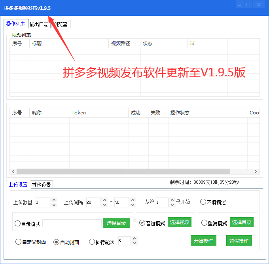269x264 pixels.
Task: Click the 上传数量 input field
Action: pos(43,202)
